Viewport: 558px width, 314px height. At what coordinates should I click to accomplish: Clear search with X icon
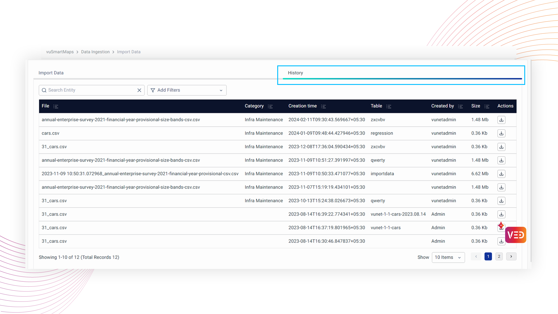(139, 90)
